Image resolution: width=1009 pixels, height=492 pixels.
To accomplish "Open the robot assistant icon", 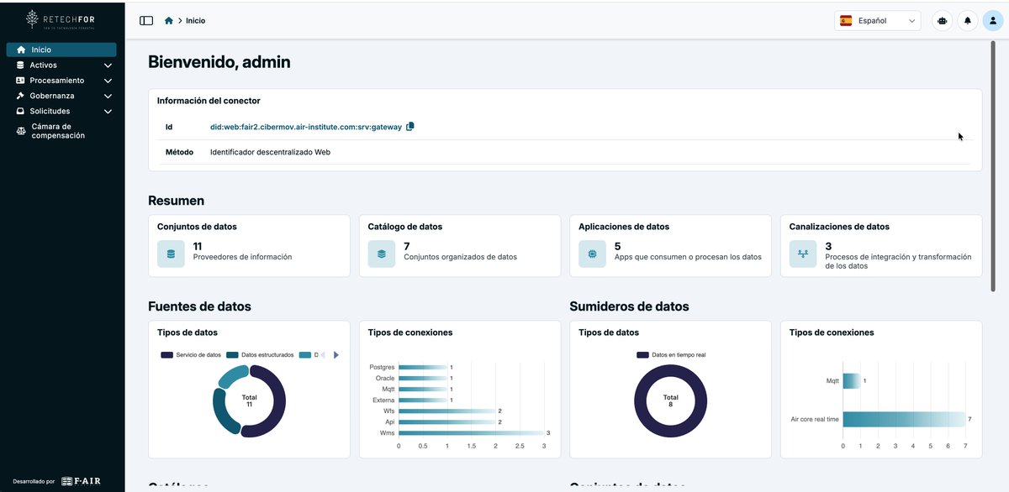I will click(x=943, y=20).
